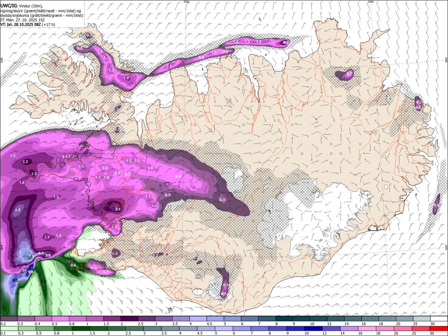
Task: Click the snow legend swatch between 4 and 4.5
Action: tap(198, 318)
